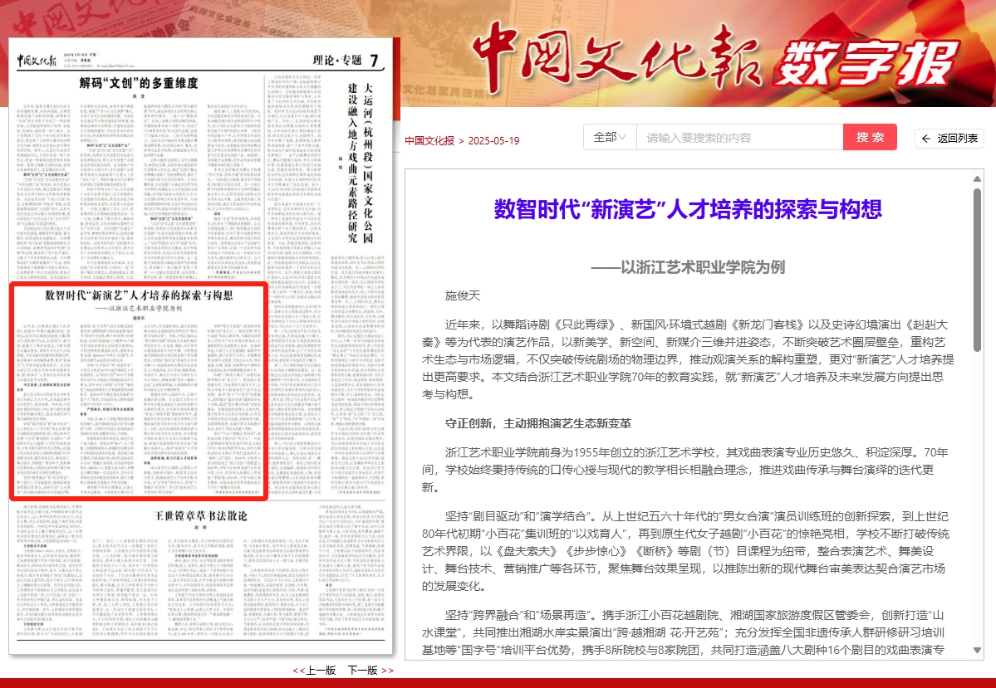Open the 解码"文创"的多重维度 article on the page
996x688 pixels.
point(139,83)
